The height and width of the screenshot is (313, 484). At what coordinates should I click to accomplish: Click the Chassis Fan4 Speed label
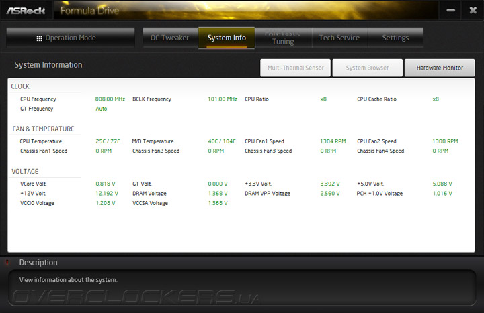[380, 151]
